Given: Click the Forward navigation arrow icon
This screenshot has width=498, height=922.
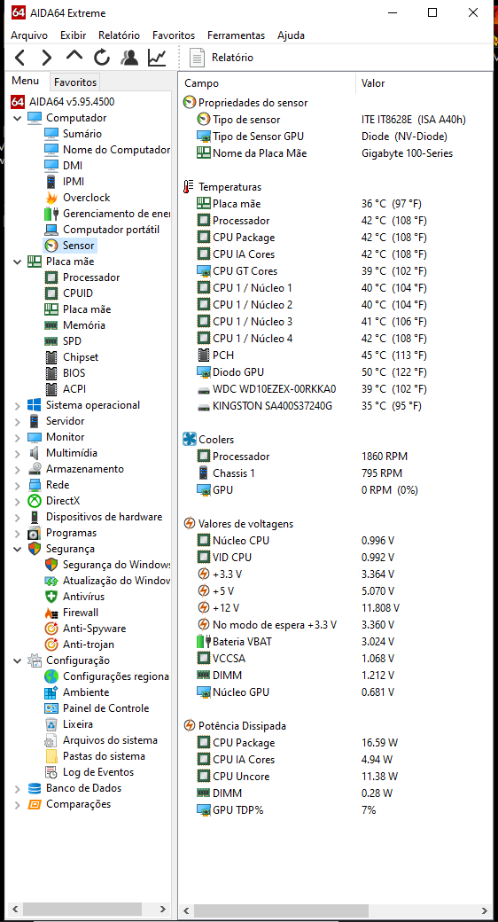Looking at the screenshot, I should tap(46, 58).
